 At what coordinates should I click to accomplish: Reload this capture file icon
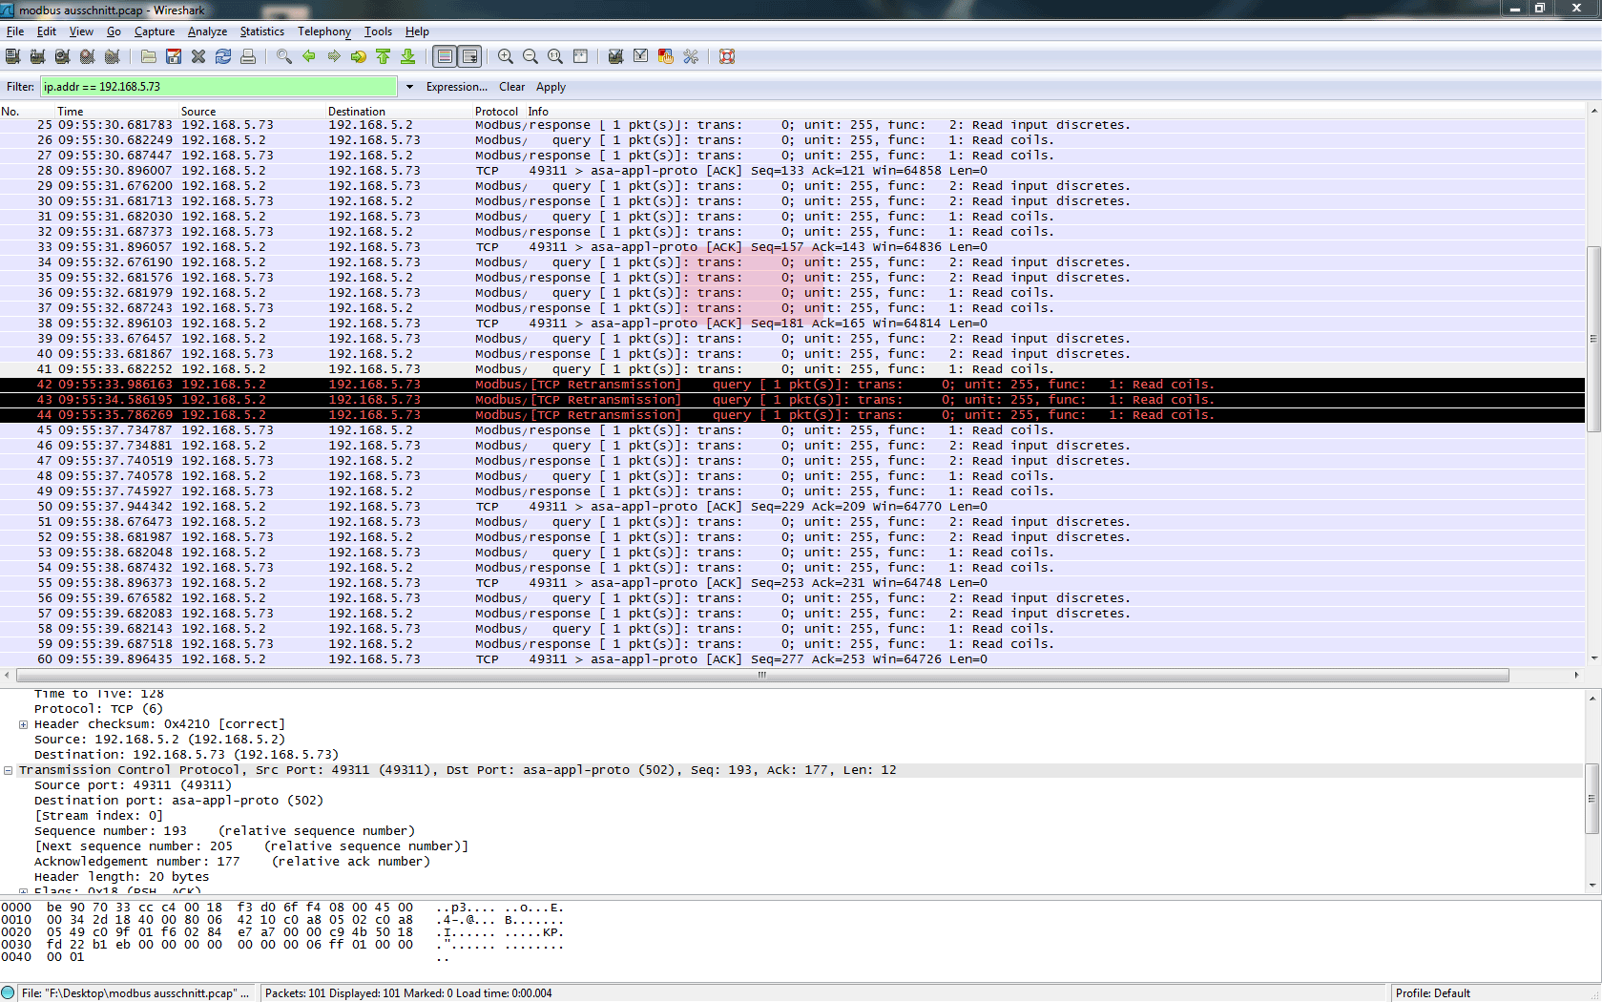pyautogui.click(x=223, y=56)
